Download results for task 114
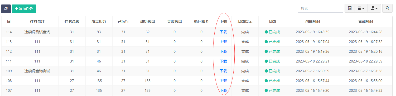 point(223,32)
